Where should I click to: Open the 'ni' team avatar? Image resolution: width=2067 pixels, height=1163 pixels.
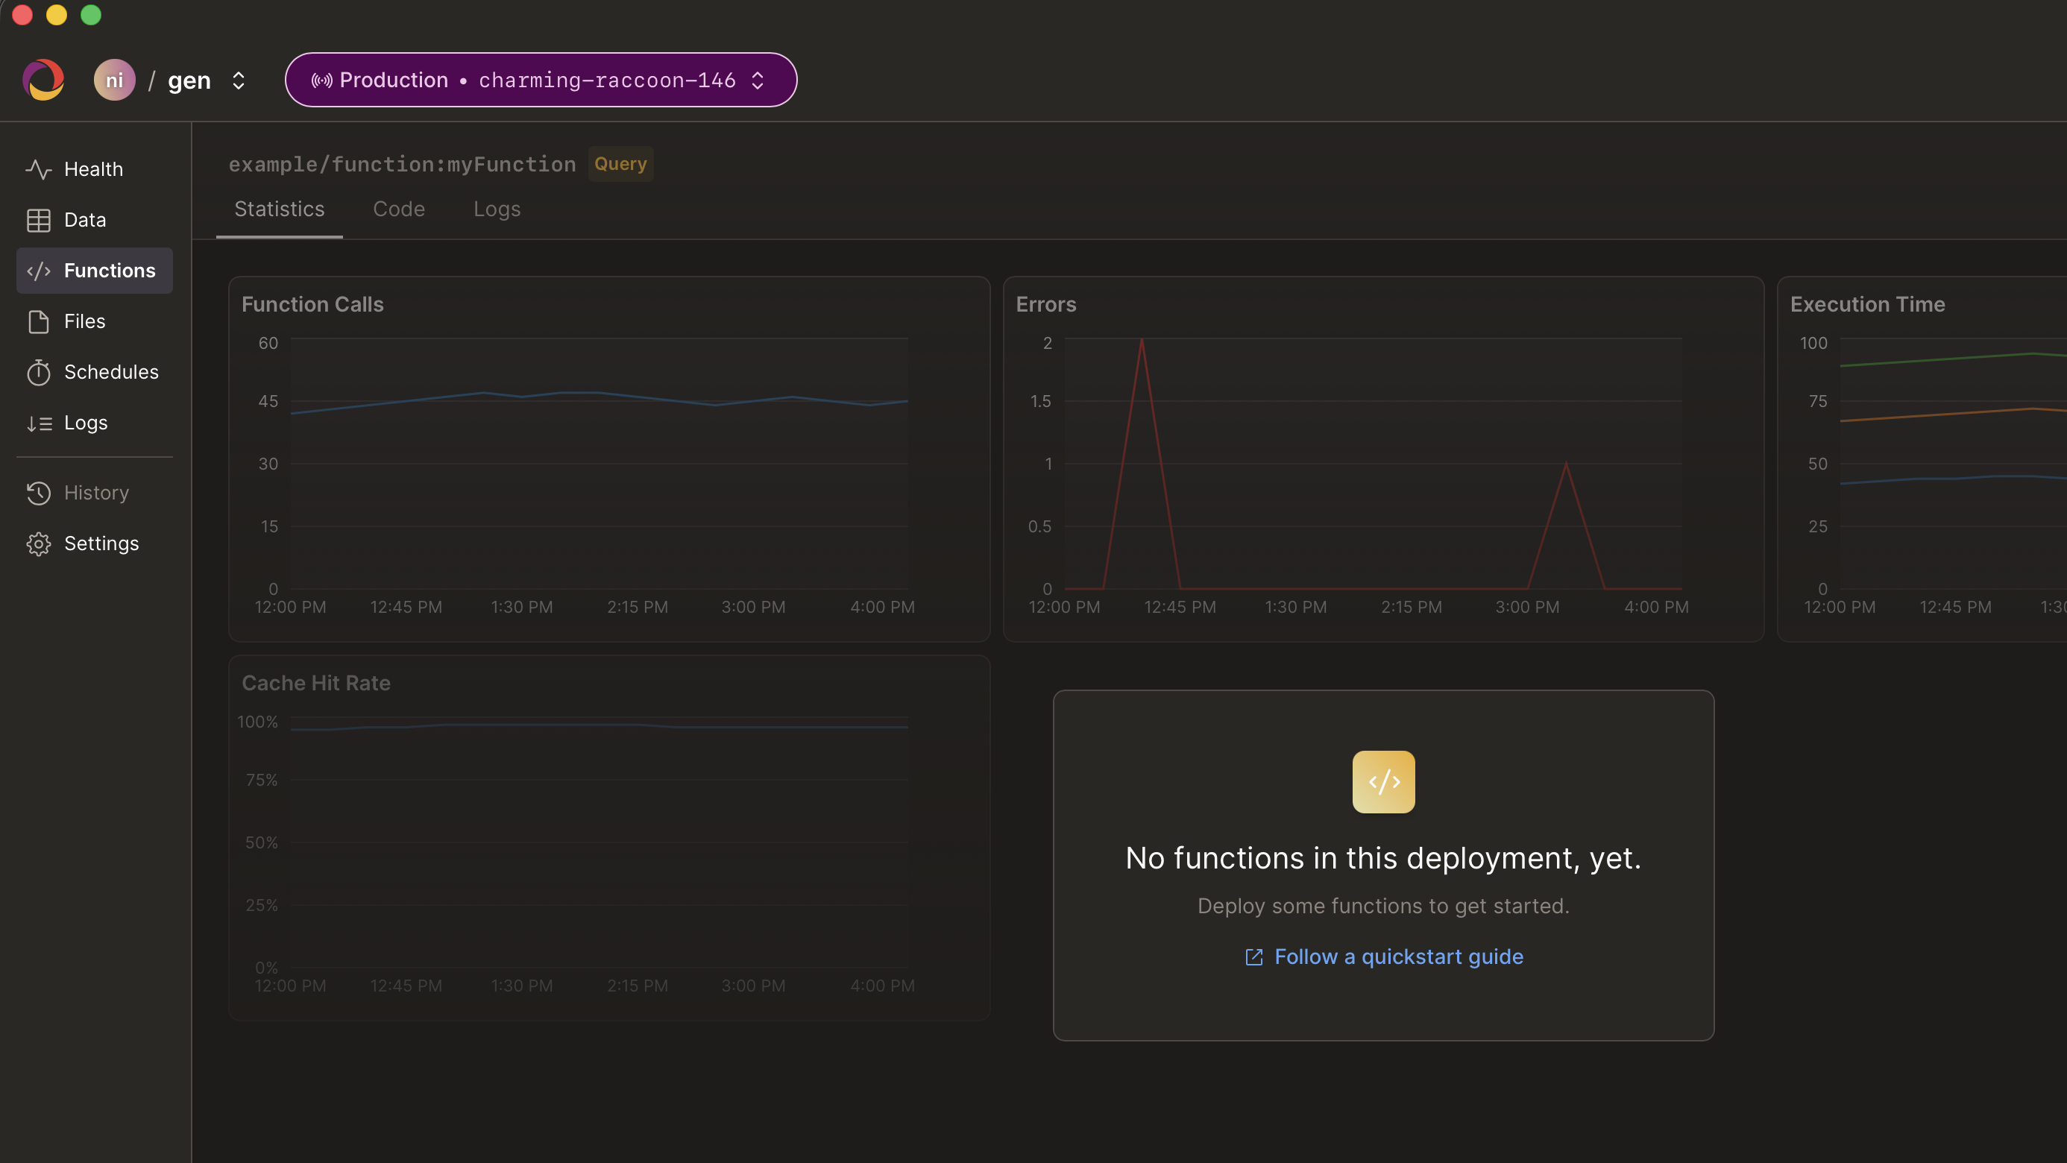[x=115, y=80]
